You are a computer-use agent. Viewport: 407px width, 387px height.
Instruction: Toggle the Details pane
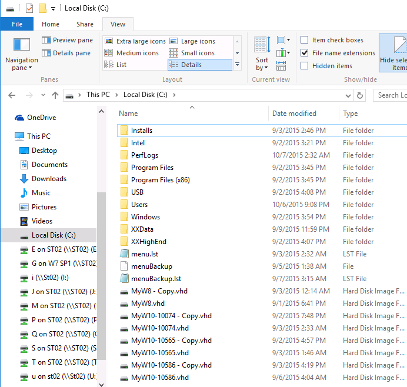[66, 53]
